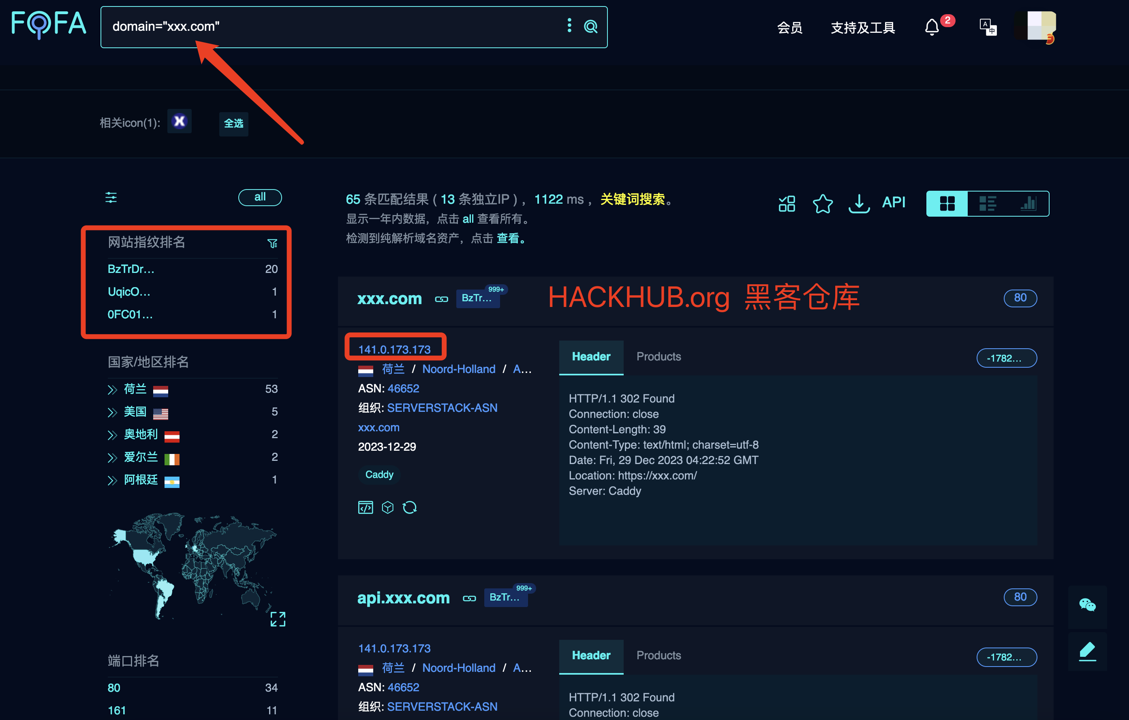The image size is (1129, 720).
Task: Open the 支持及工具 menu
Action: 863,27
